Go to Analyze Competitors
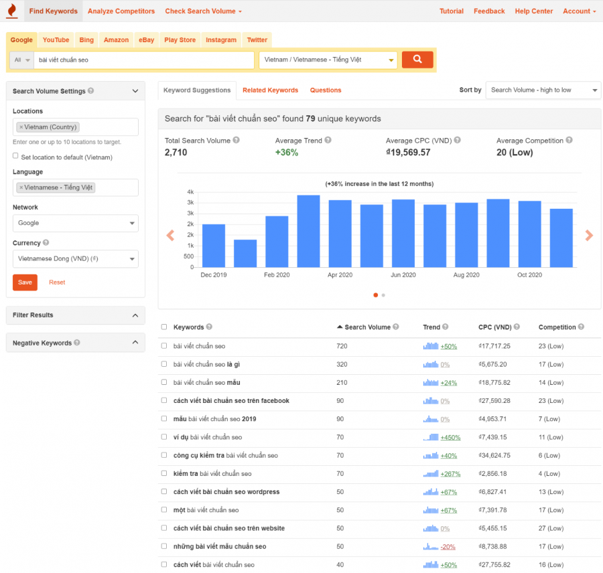 tap(121, 11)
